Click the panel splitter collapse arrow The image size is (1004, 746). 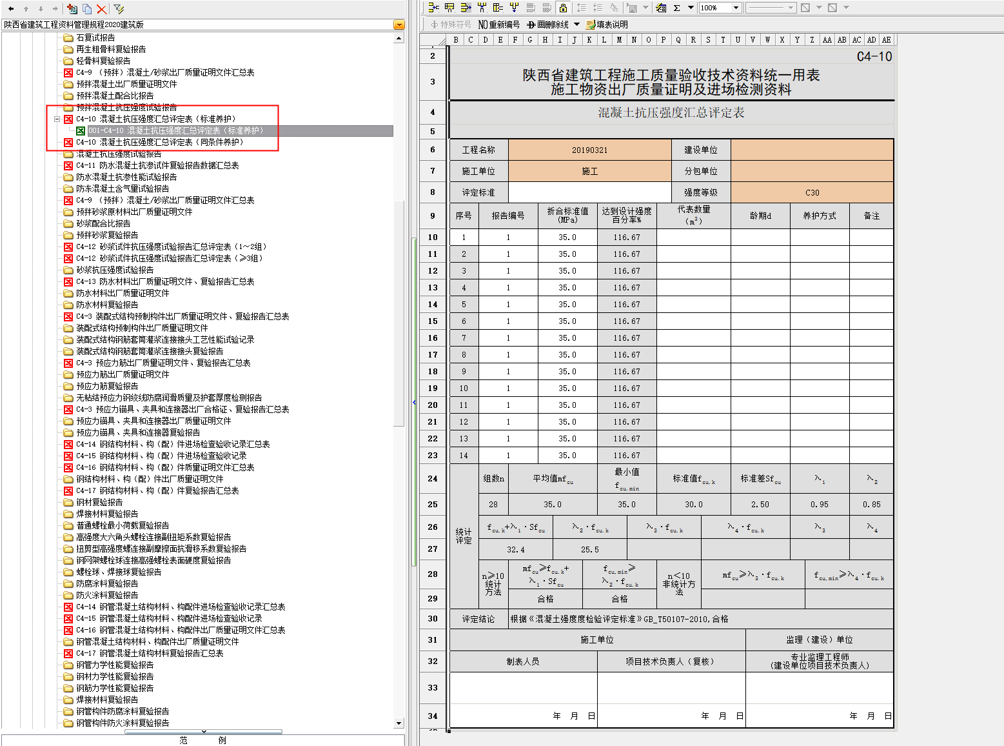[414, 403]
